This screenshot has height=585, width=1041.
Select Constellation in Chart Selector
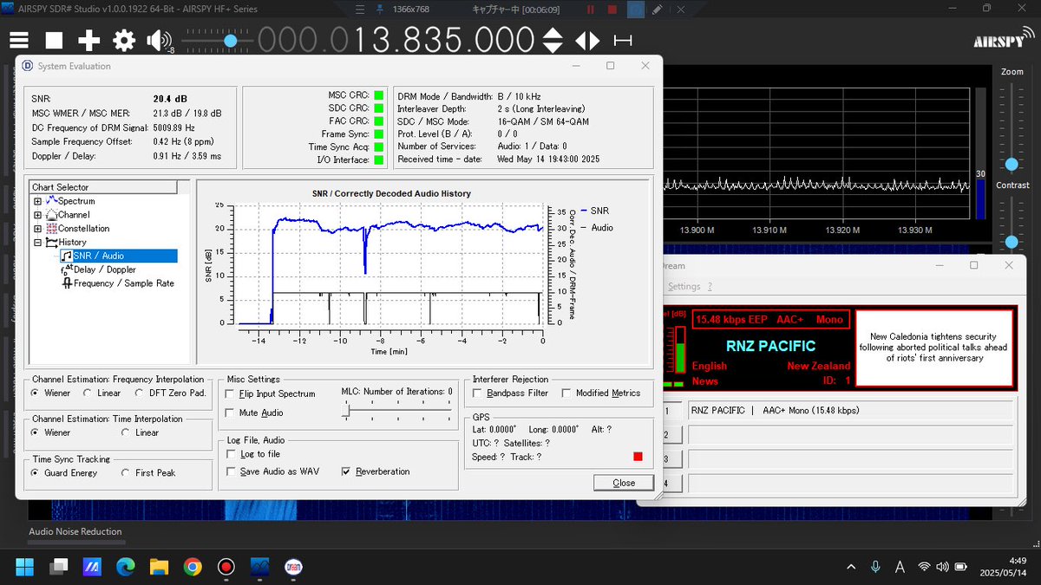[x=84, y=229]
